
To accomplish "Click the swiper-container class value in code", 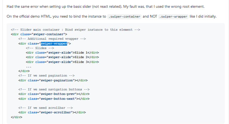I will 48,34.
